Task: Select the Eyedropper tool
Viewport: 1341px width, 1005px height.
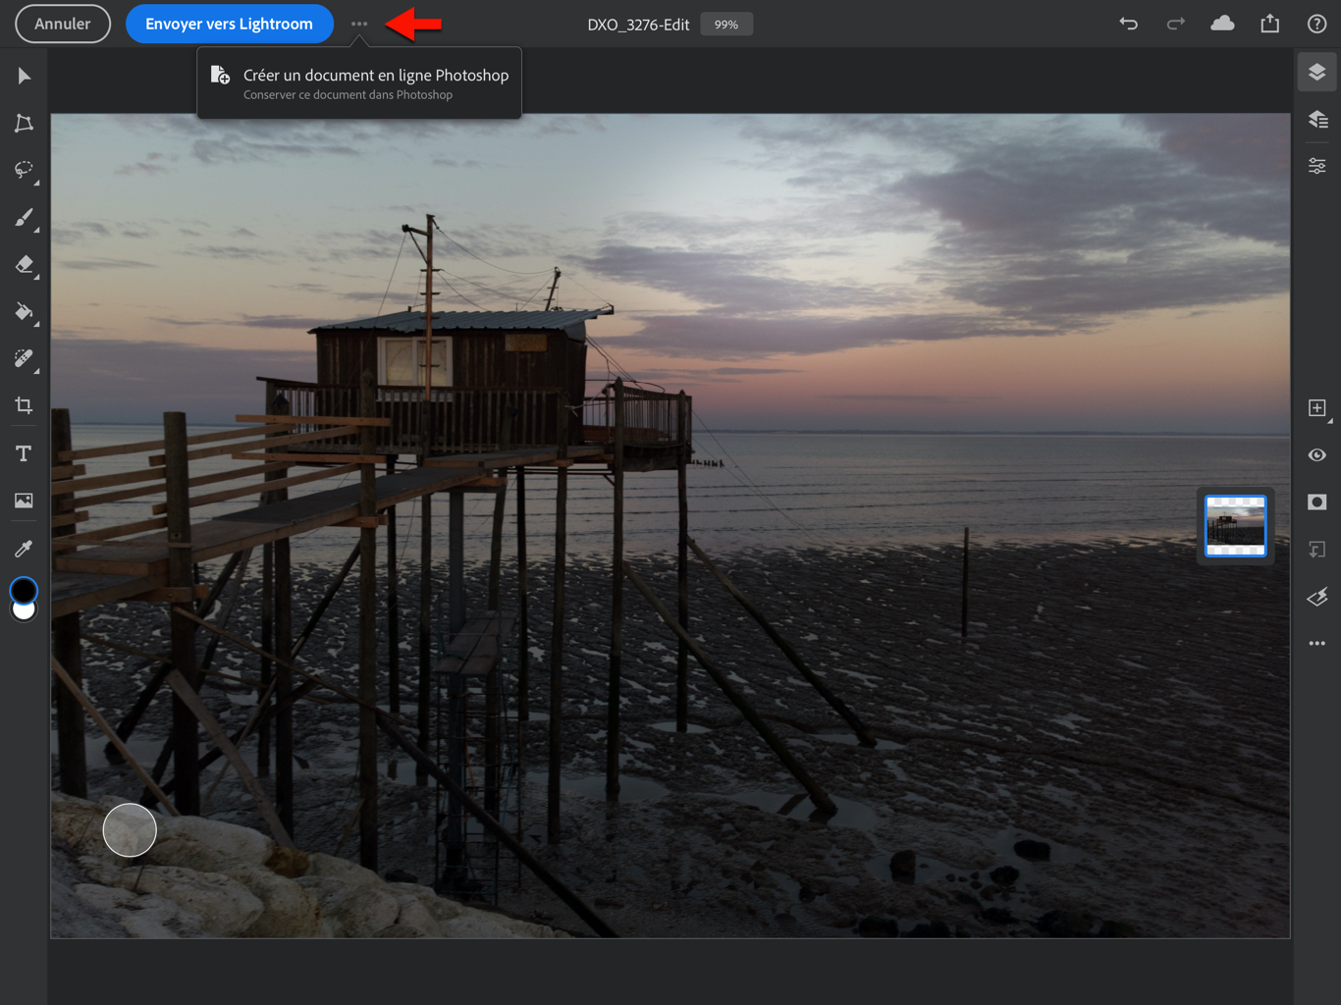Action: click(24, 549)
